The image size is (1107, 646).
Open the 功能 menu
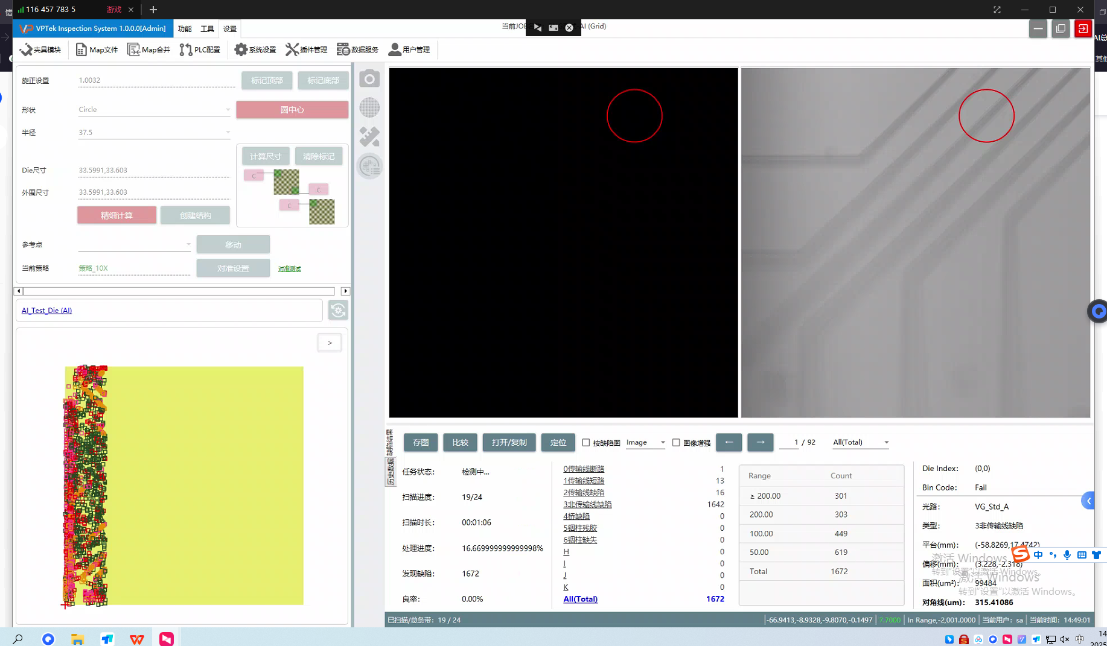(185, 28)
